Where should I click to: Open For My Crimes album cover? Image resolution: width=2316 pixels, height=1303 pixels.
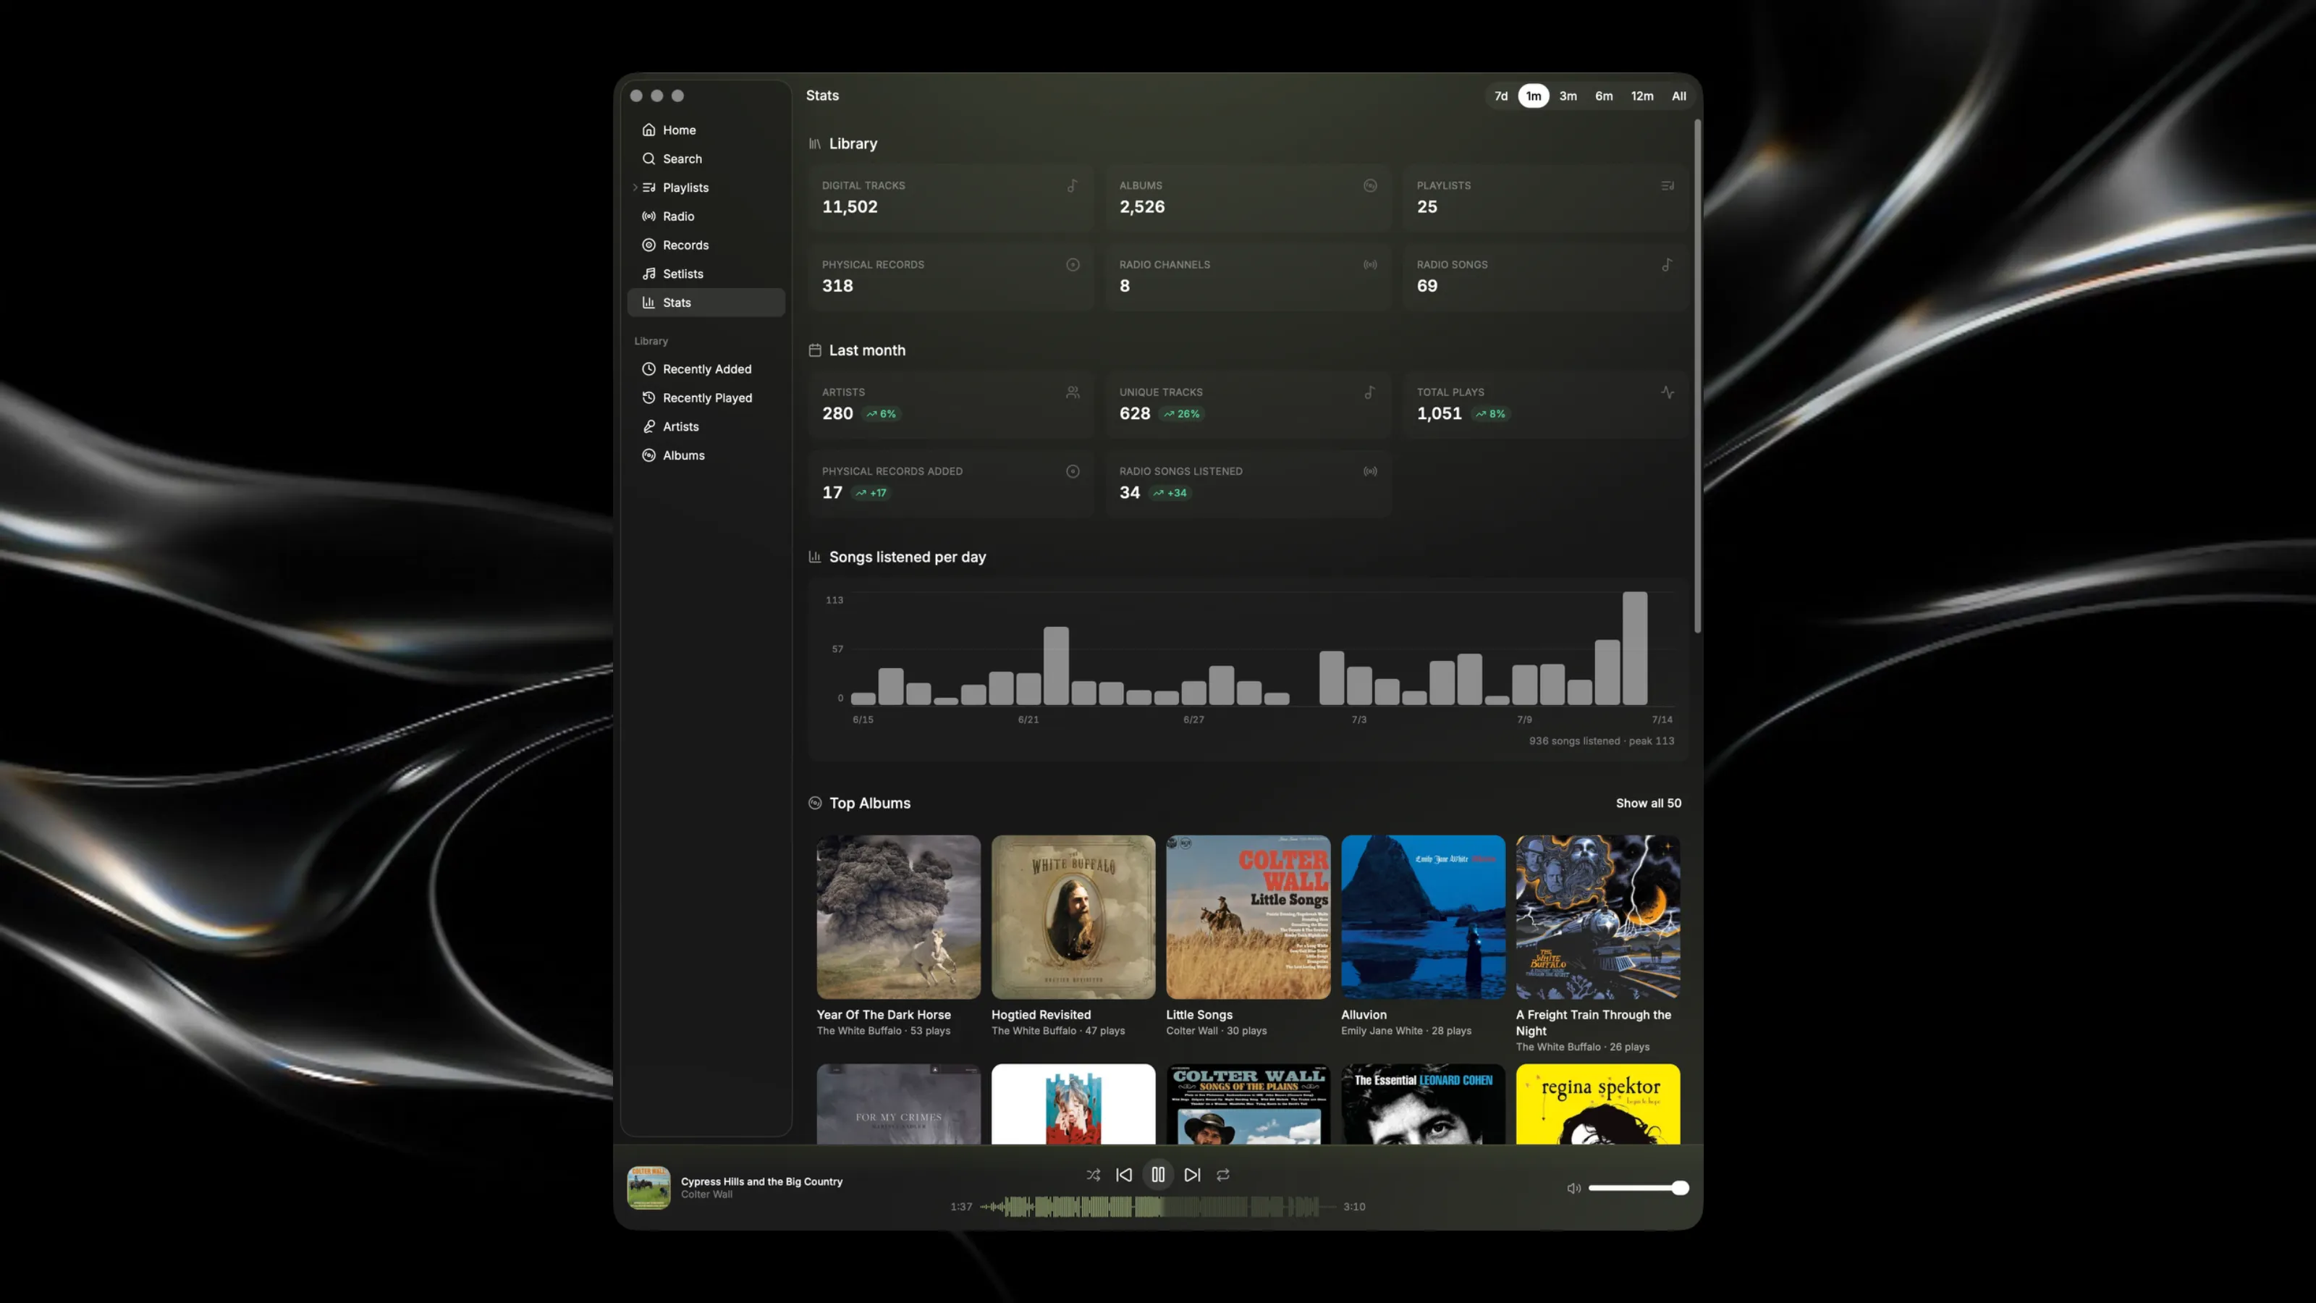[x=898, y=1104]
